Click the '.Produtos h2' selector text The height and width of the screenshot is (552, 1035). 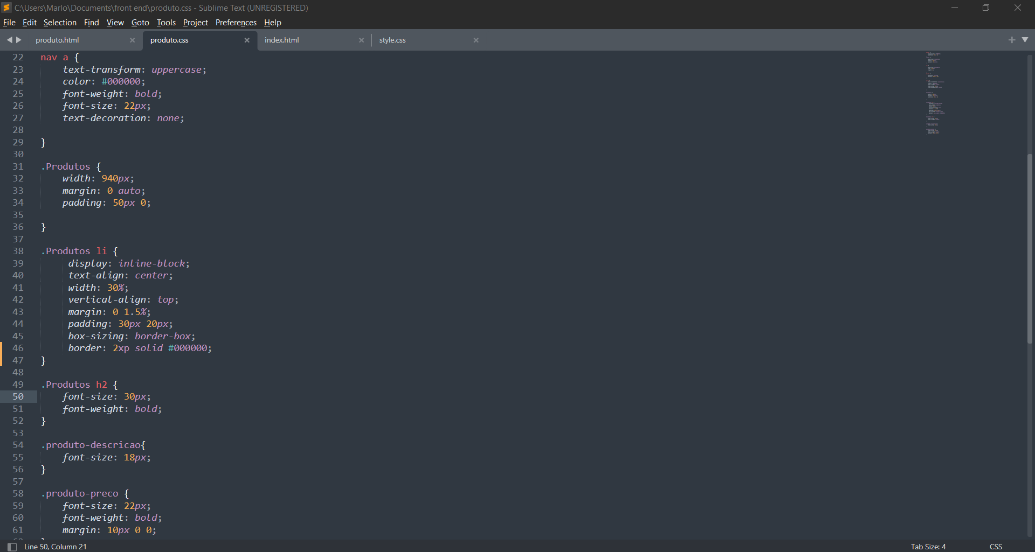pyautogui.click(x=74, y=385)
